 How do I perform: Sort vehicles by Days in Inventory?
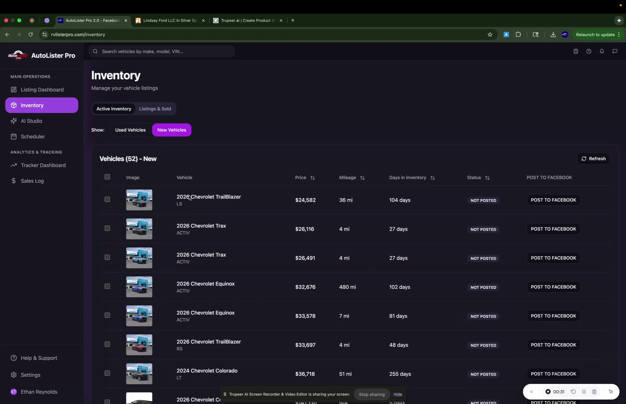coord(432,178)
